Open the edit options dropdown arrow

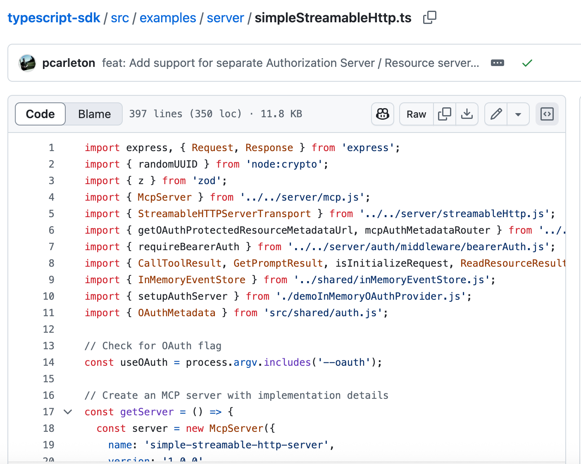coord(518,114)
